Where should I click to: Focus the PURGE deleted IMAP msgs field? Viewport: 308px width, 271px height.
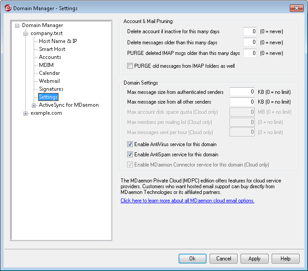coord(250,53)
